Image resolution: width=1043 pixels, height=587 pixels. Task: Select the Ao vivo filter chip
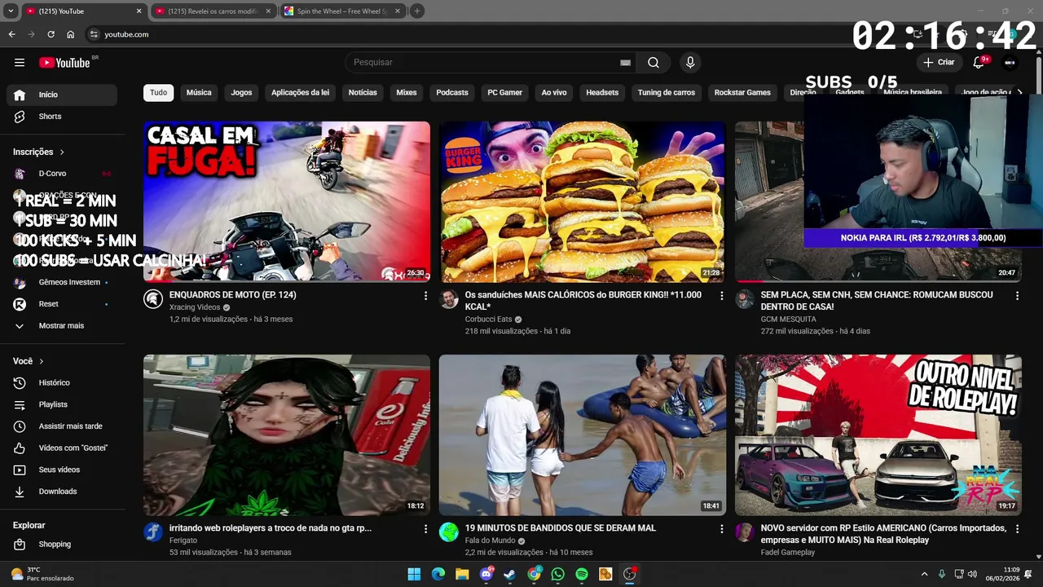tap(554, 92)
